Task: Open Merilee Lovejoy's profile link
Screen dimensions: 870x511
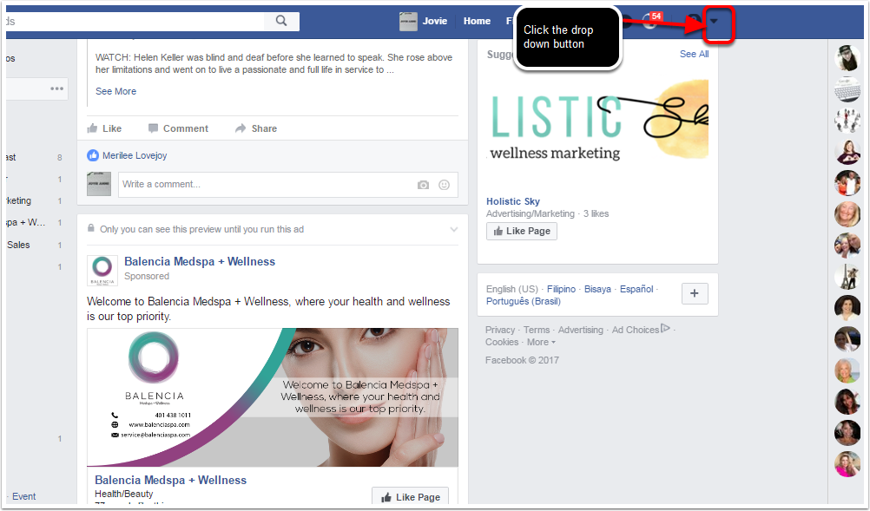Action: click(135, 156)
